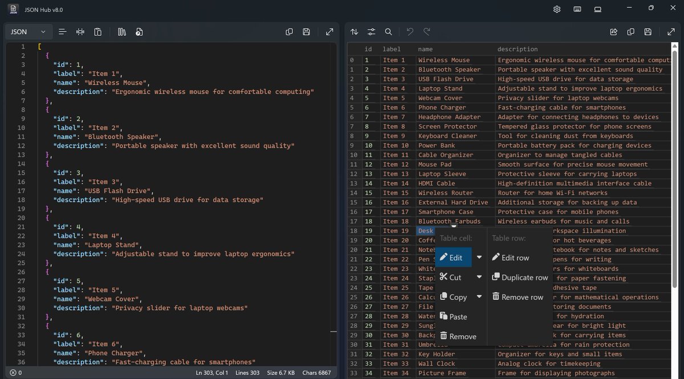Click the 'Phone Charger' name cell

[455, 108]
